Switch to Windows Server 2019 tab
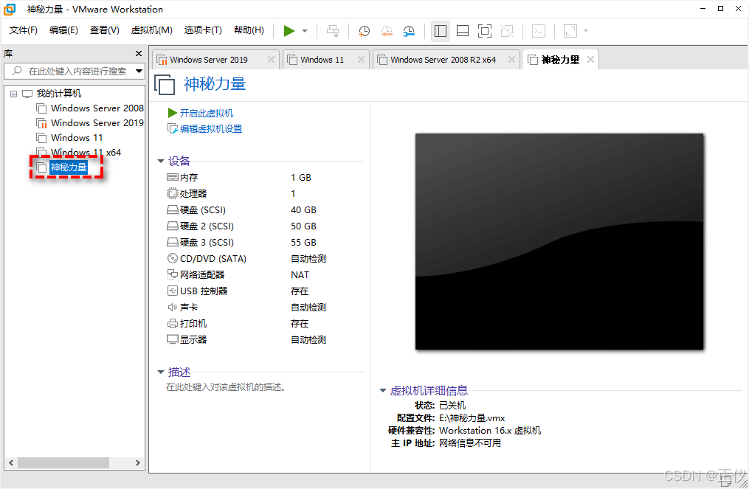 (x=209, y=60)
